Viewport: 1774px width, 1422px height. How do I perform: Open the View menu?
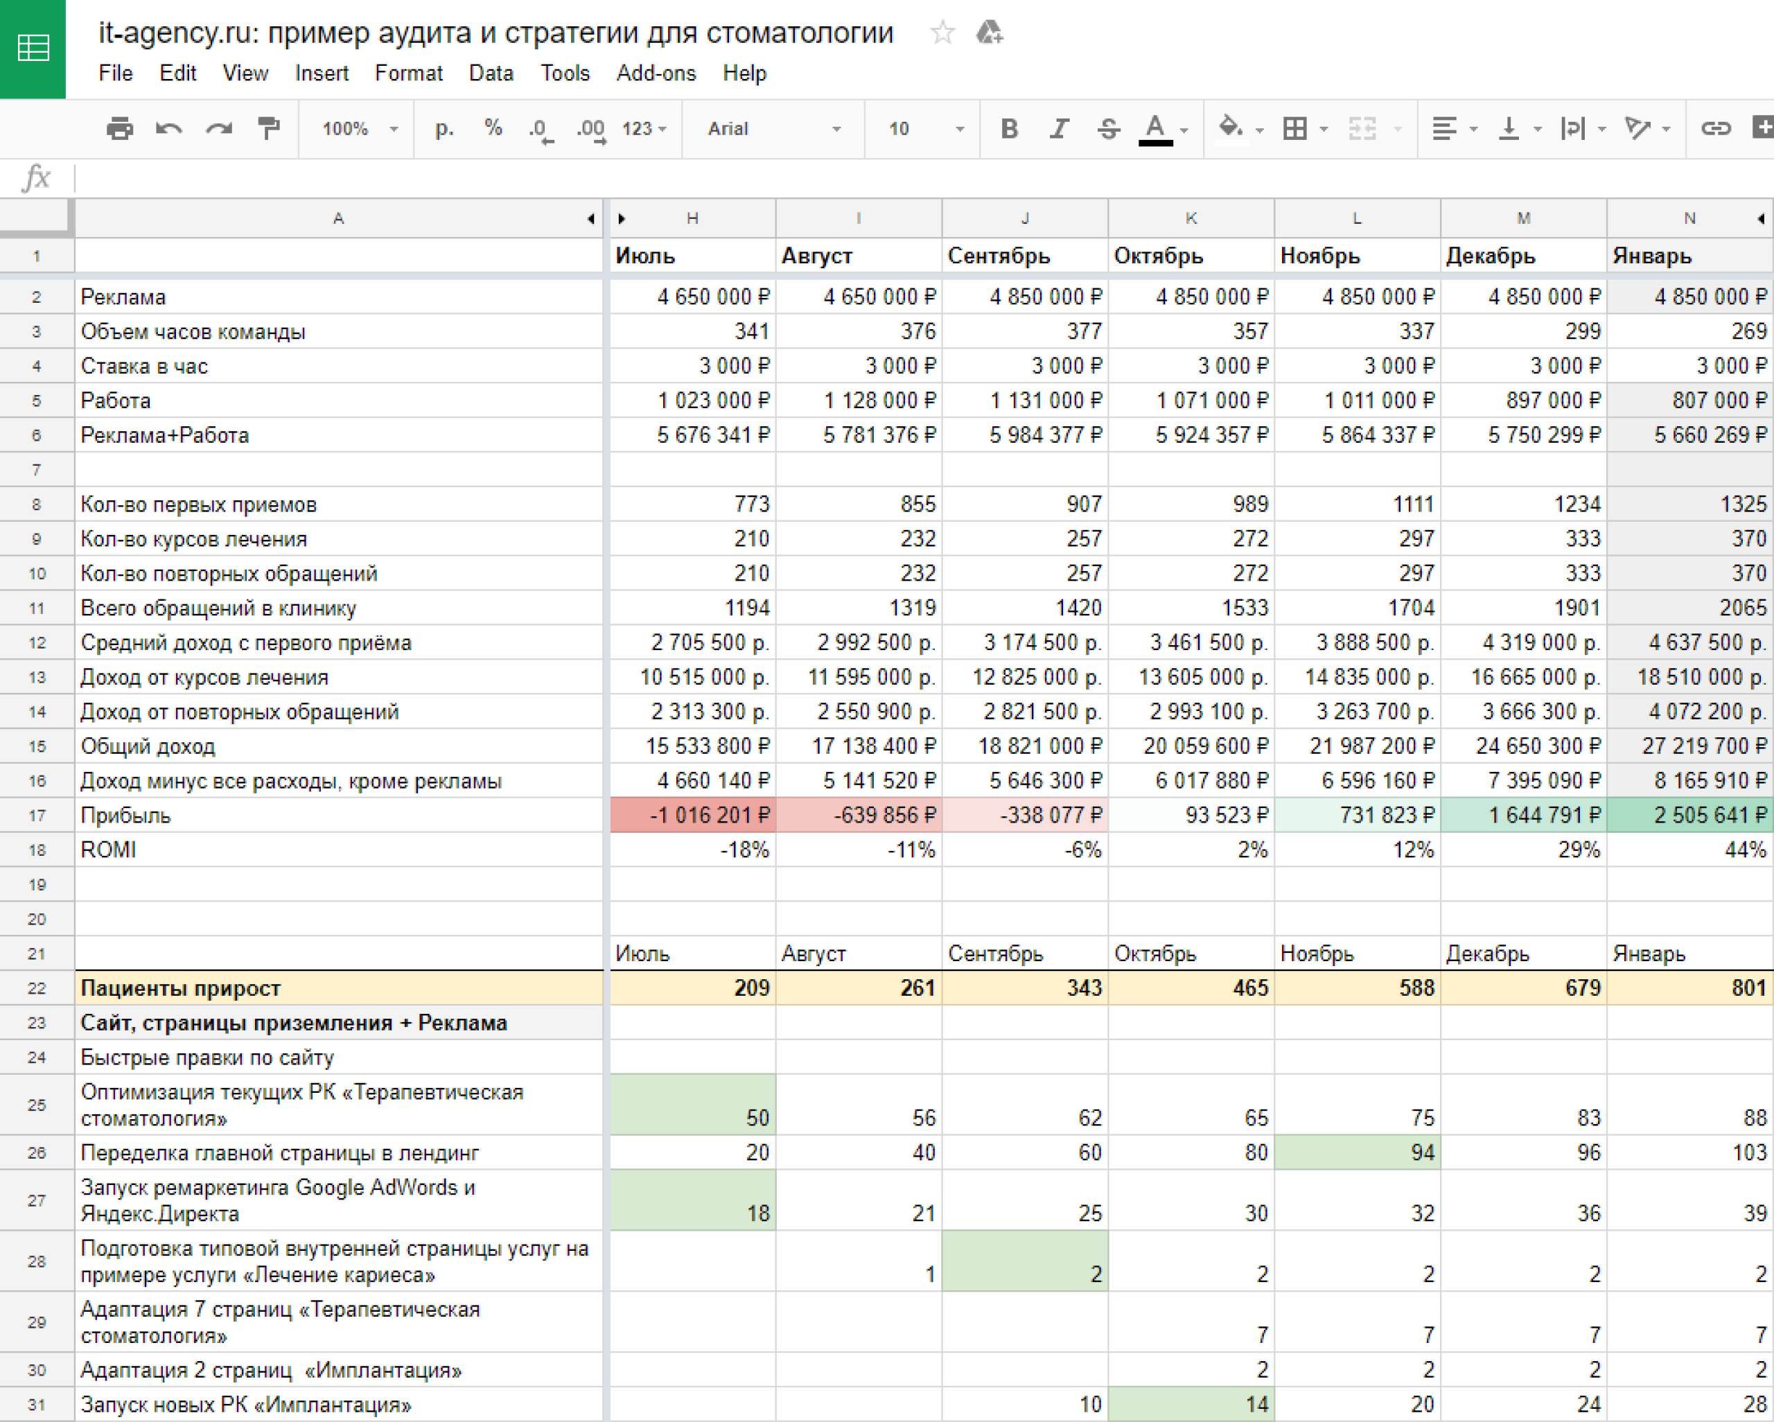(245, 73)
